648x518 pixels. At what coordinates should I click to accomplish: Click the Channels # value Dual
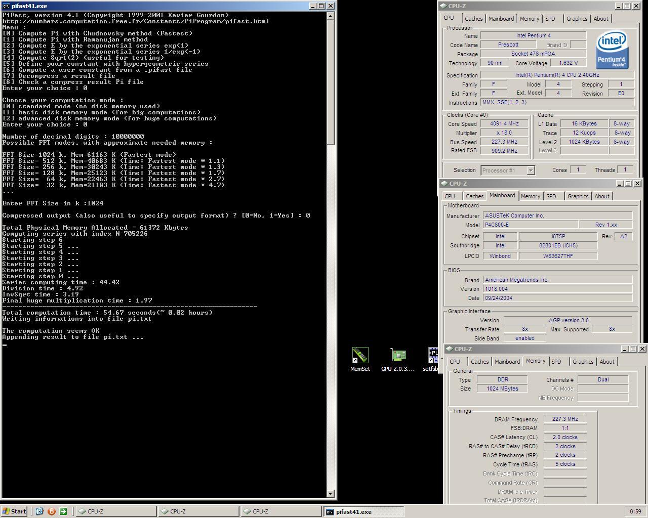click(603, 379)
